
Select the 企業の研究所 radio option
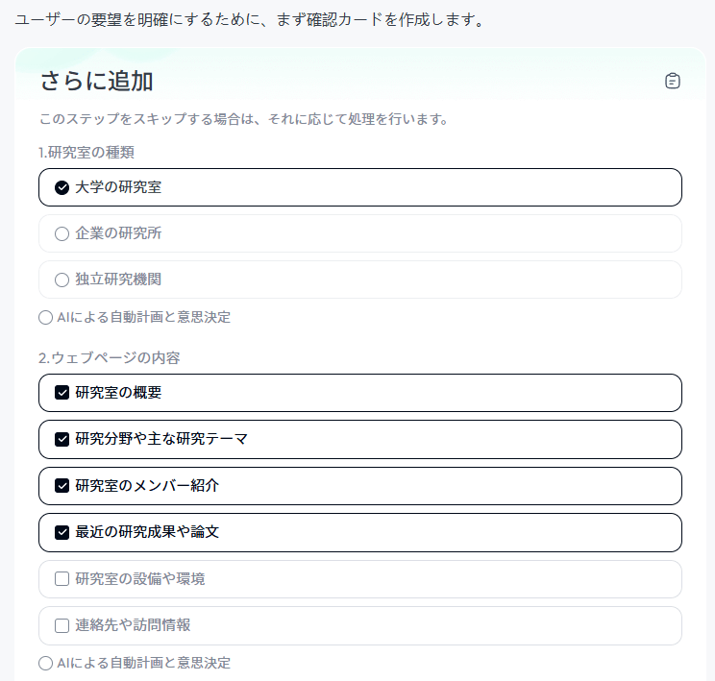[x=360, y=233]
